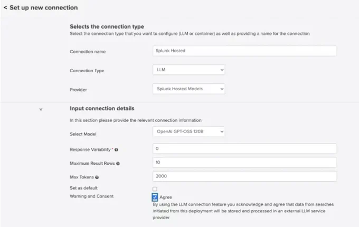359x227 pixels.
Task: Click the LLM consent disclaimer paragraph
Action: point(243,211)
